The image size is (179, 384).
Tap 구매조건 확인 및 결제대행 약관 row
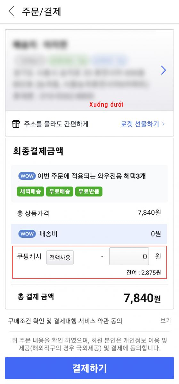(x=89, y=321)
